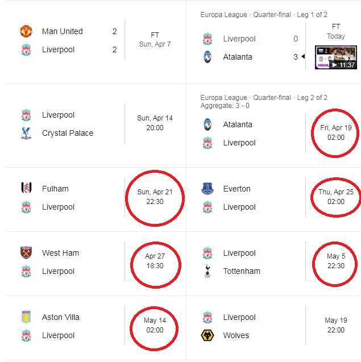
Task: Open Europa League Quarter-final Leg 1 header
Action: tap(264, 15)
